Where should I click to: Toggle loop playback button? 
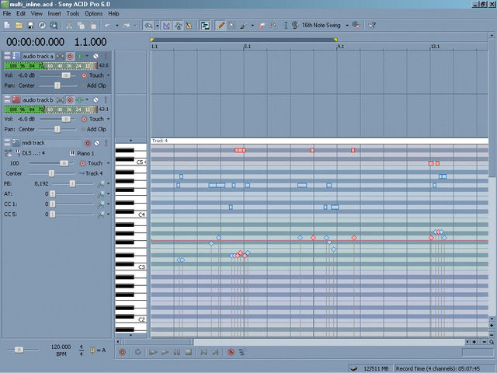138,352
